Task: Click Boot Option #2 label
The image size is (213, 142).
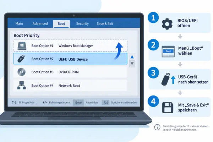Action: (42, 59)
